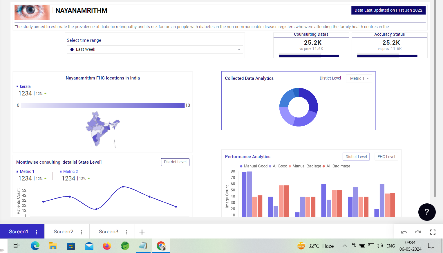Image resolution: width=443 pixels, height=253 pixels.
Task: Launch Microsoft Edge from the taskbar
Action: click(x=35, y=246)
